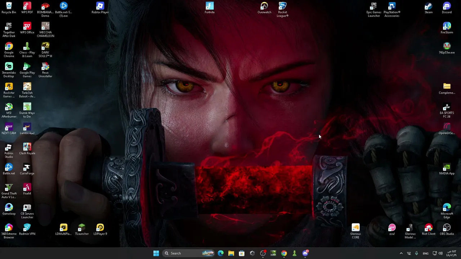Launch the OBS Studio desktop shortcut
Screen dimensions: 461x259
click(x=447, y=230)
